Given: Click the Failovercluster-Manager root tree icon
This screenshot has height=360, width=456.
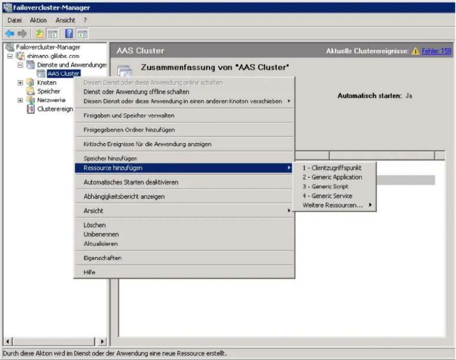Looking at the screenshot, I should coord(10,47).
